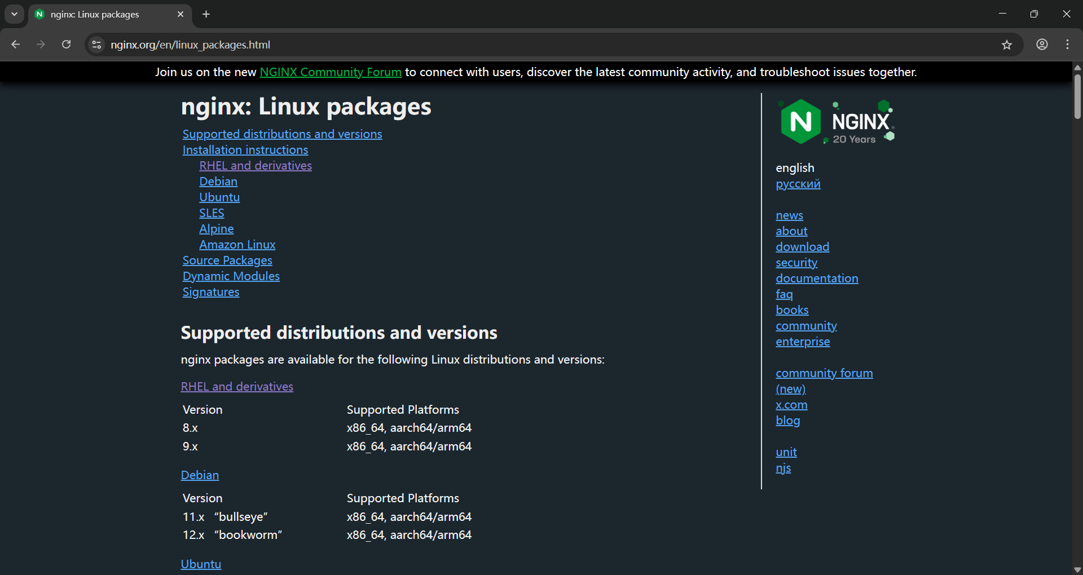This screenshot has width=1083, height=575.
Task: Go back to the previous page
Action: click(x=15, y=45)
